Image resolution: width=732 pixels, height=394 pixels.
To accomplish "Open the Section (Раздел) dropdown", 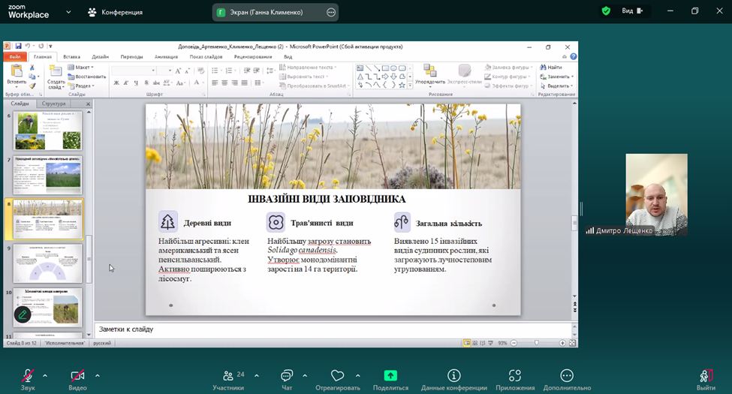I will pos(81,86).
